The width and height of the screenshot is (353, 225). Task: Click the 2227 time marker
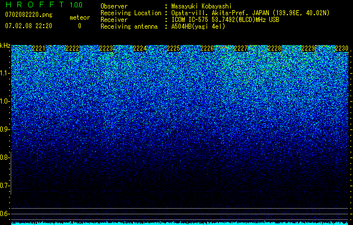[x=241, y=48]
